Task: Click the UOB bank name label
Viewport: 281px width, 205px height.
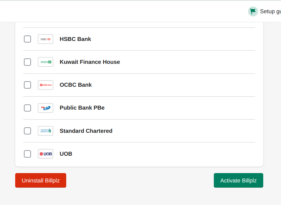Action: (x=66, y=154)
